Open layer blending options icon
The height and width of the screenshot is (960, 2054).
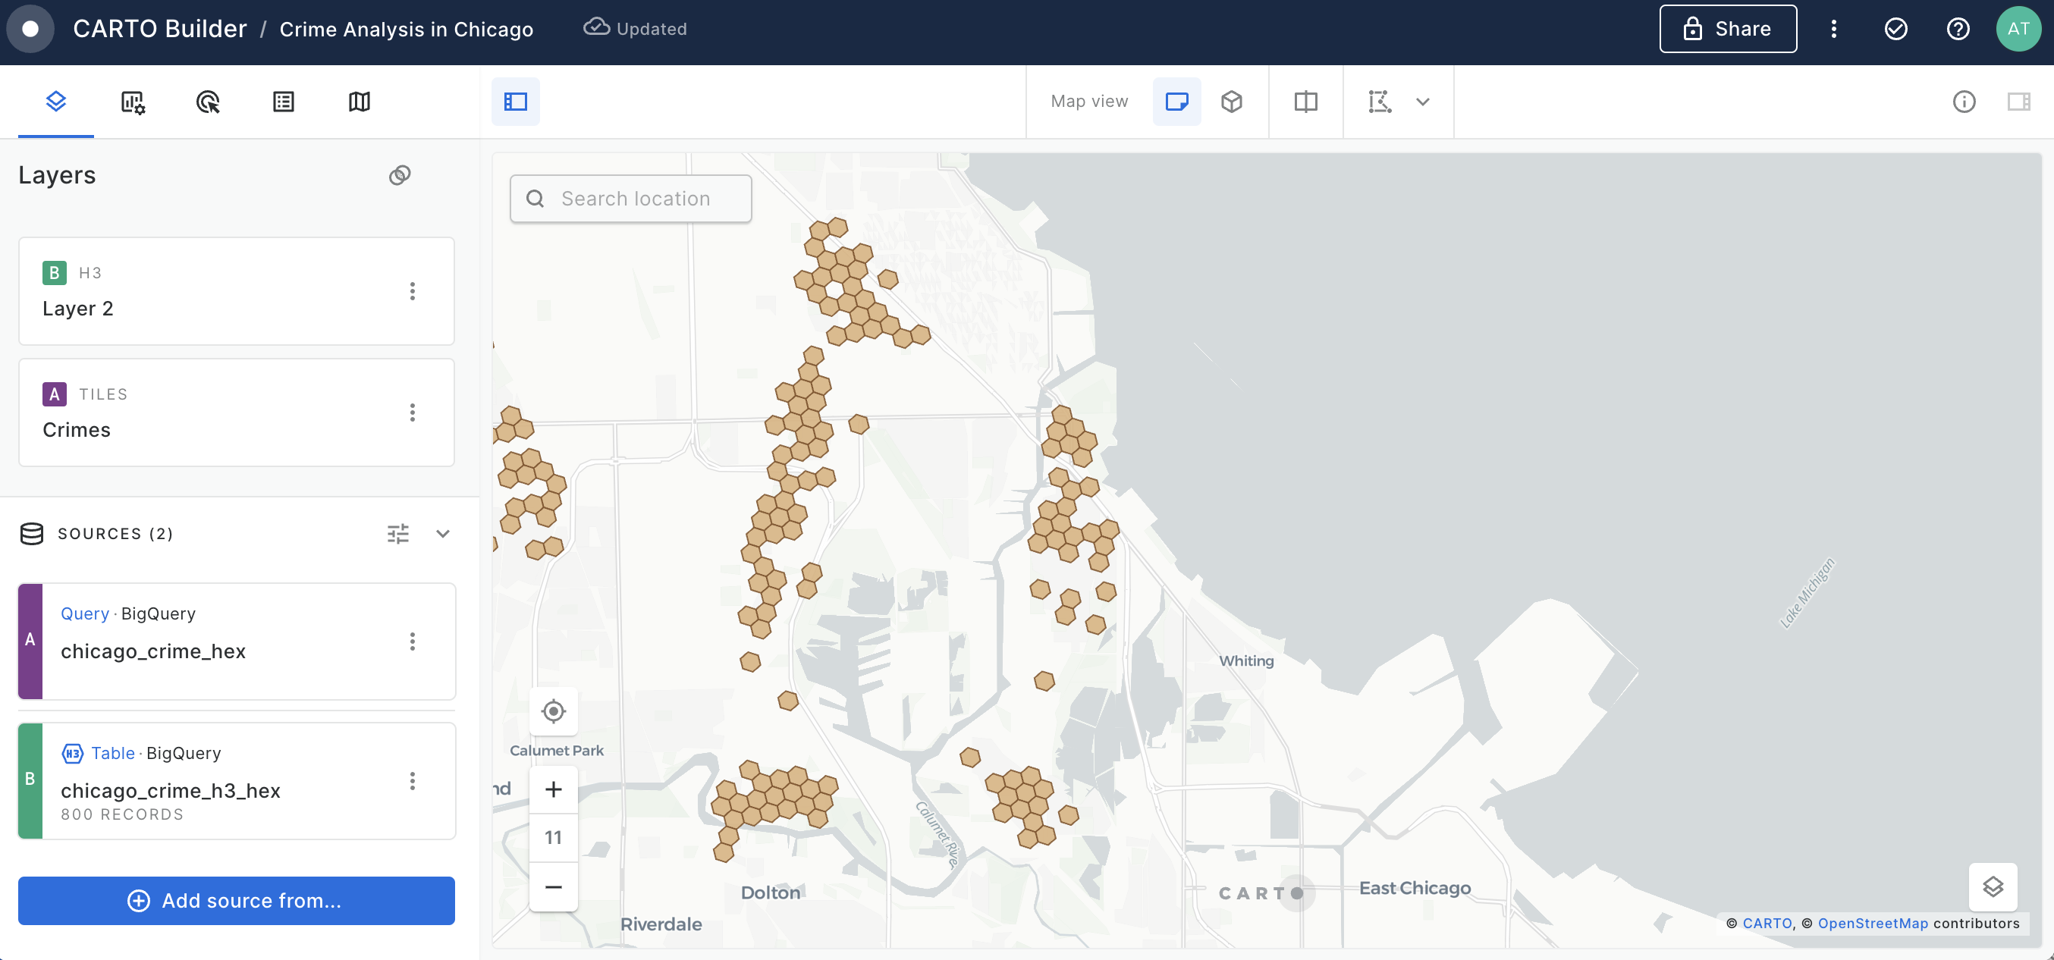tap(400, 174)
